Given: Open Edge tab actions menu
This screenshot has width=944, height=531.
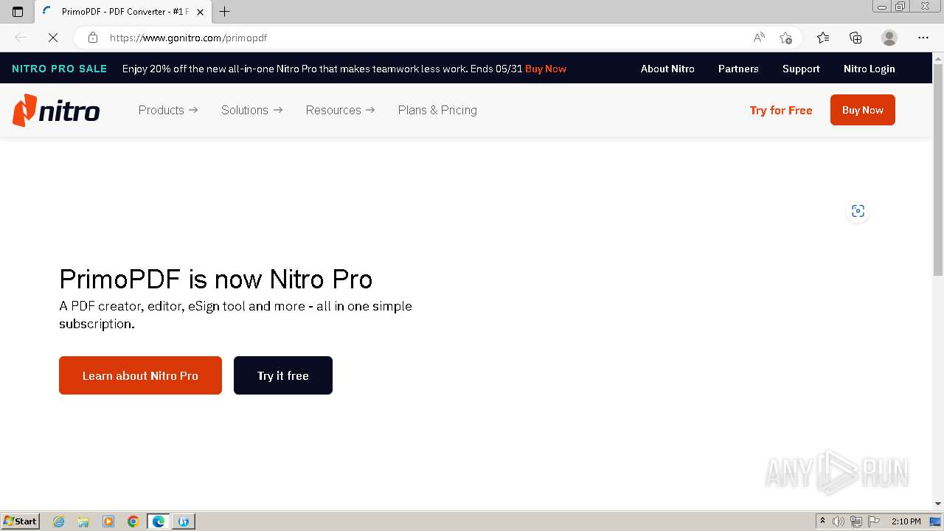Looking at the screenshot, I should (18, 12).
